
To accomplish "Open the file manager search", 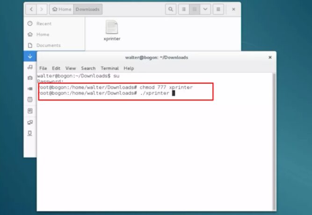I will pyautogui.click(x=171, y=9).
